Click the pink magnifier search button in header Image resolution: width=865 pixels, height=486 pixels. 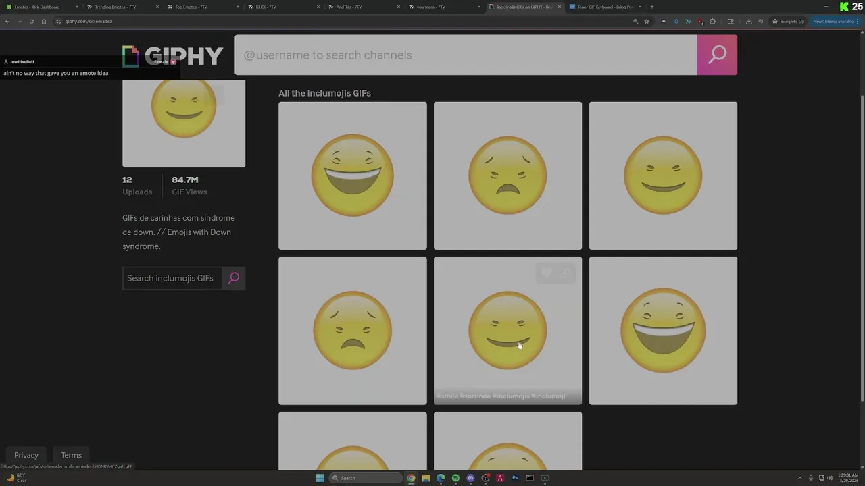pos(717,55)
